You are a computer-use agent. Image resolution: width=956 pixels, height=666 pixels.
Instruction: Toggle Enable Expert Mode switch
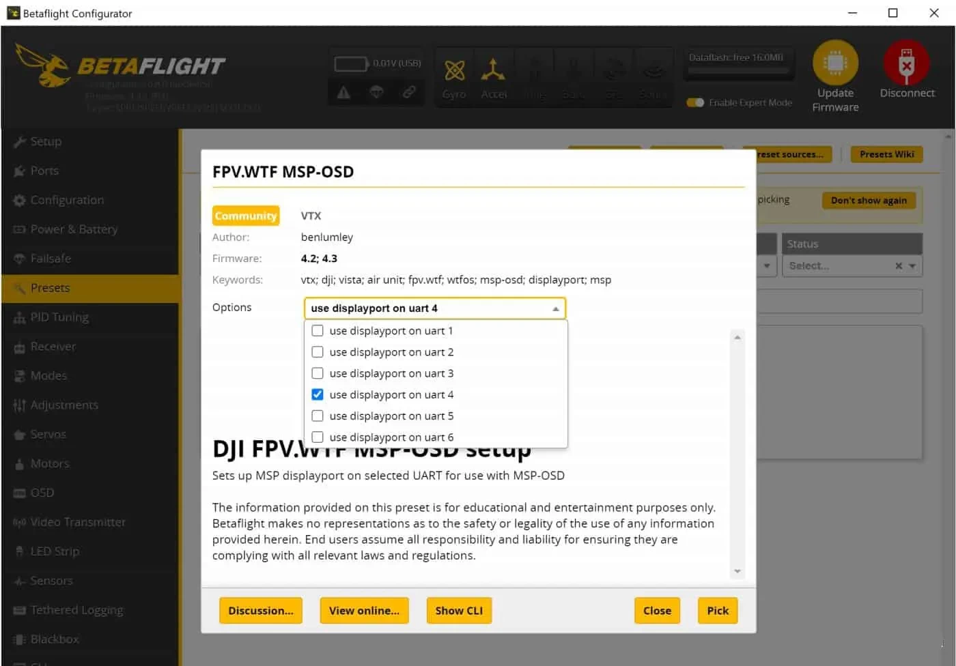click(x=695, y=102)
